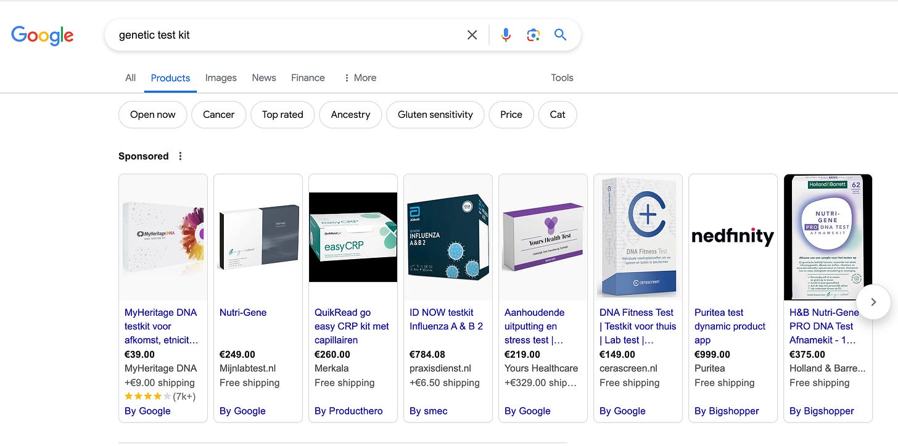Open the Influenza A & B 2 box image
Image resolution: width=898 pixels, height=446 pixels.
(448, 237)
